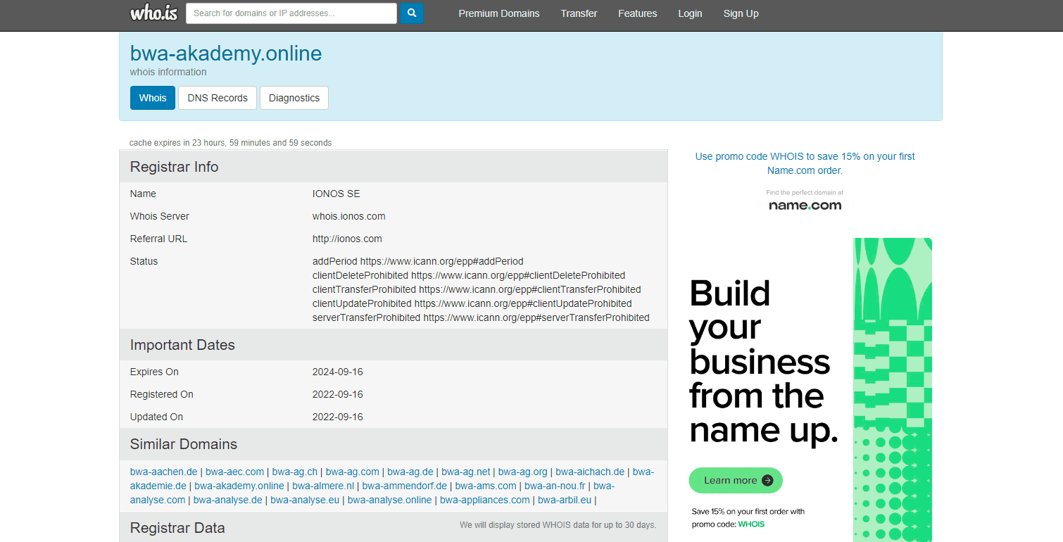Click the promo code WHOIS offer link

point(805,163)
